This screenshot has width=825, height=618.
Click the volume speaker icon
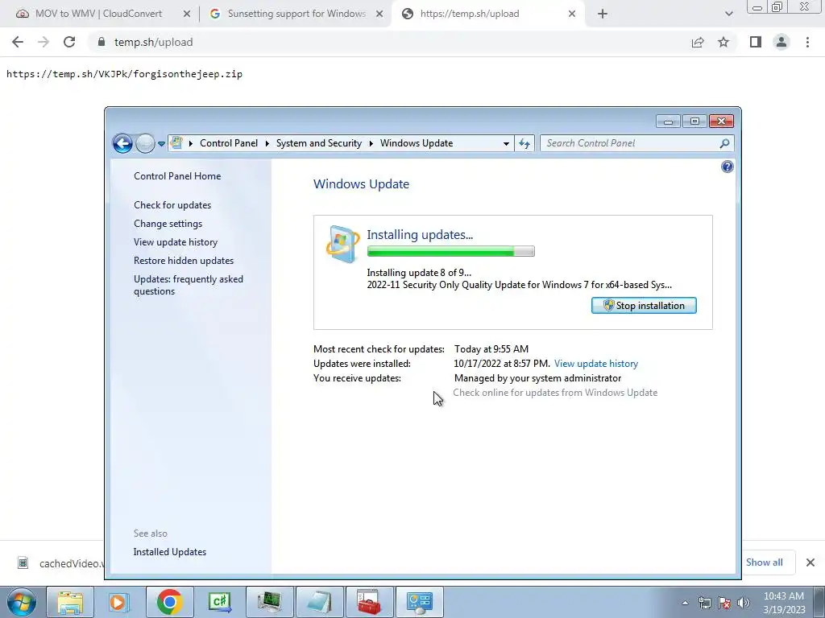(x=743, y=603)
